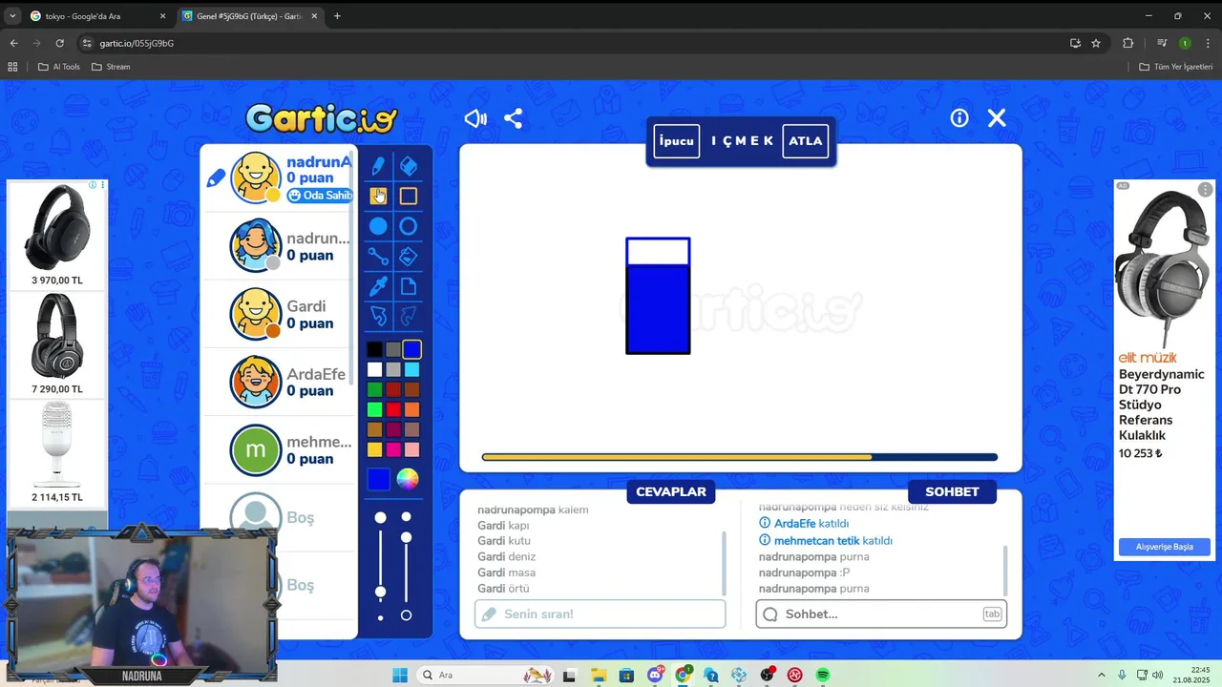Pick the filled ellipse tool

pos(379,226)
